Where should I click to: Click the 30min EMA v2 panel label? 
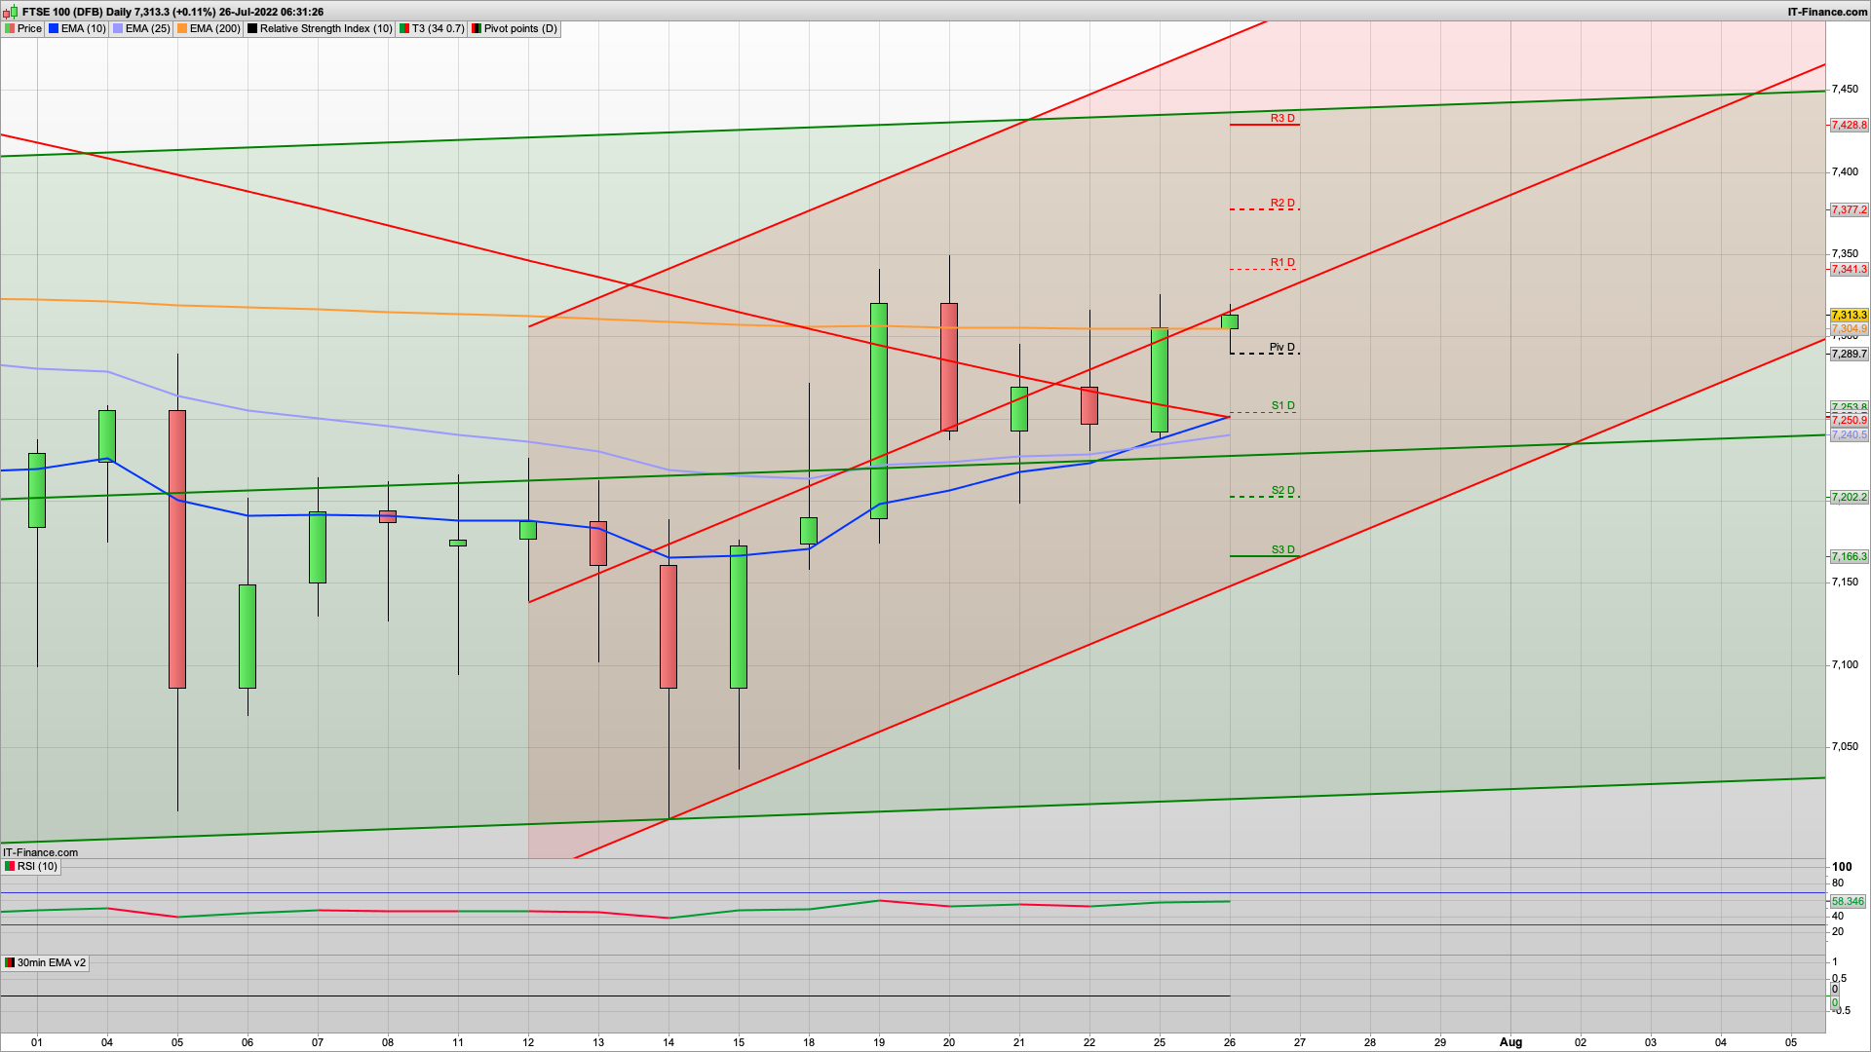[x=46, y=963]
